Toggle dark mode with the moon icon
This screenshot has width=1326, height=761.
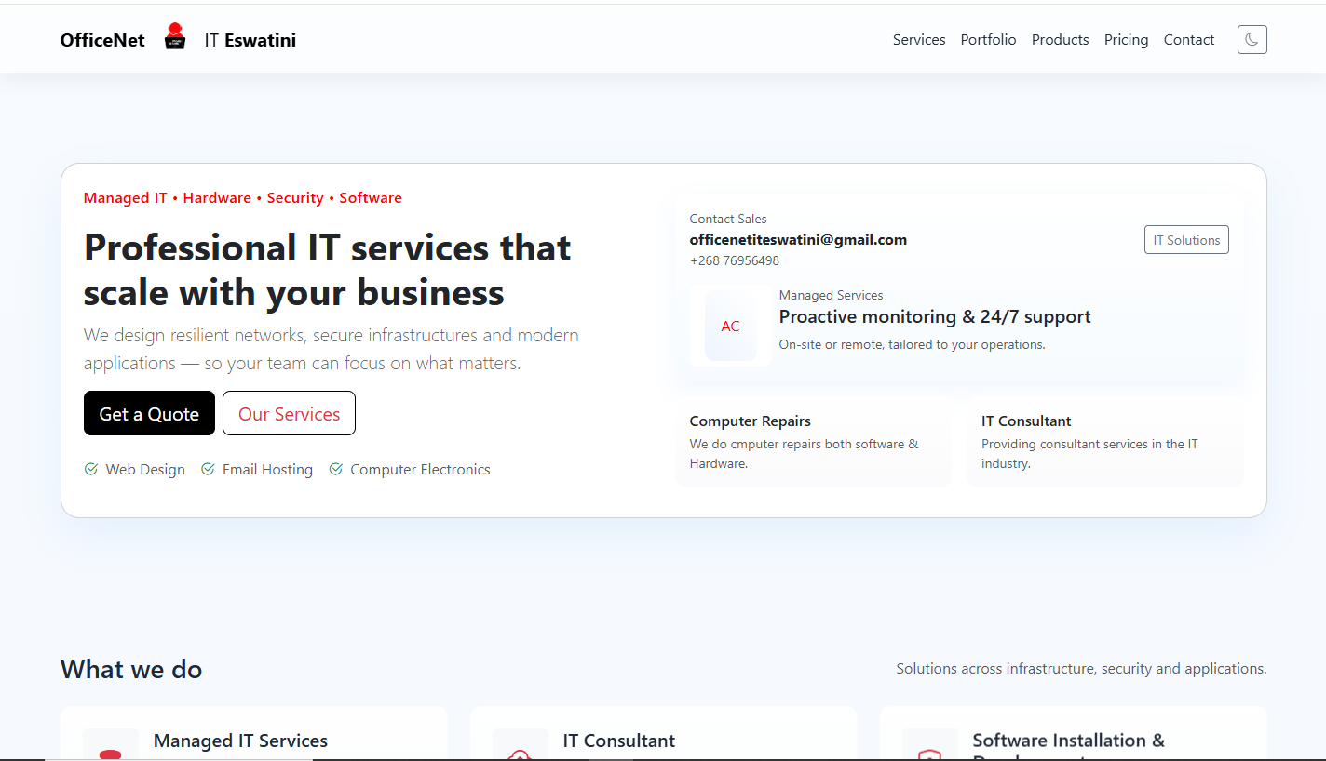tap(1252, 39)
